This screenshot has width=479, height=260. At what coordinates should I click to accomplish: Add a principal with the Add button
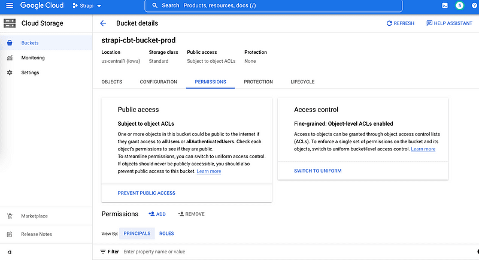pyautogui.click(x=157, y=214)
